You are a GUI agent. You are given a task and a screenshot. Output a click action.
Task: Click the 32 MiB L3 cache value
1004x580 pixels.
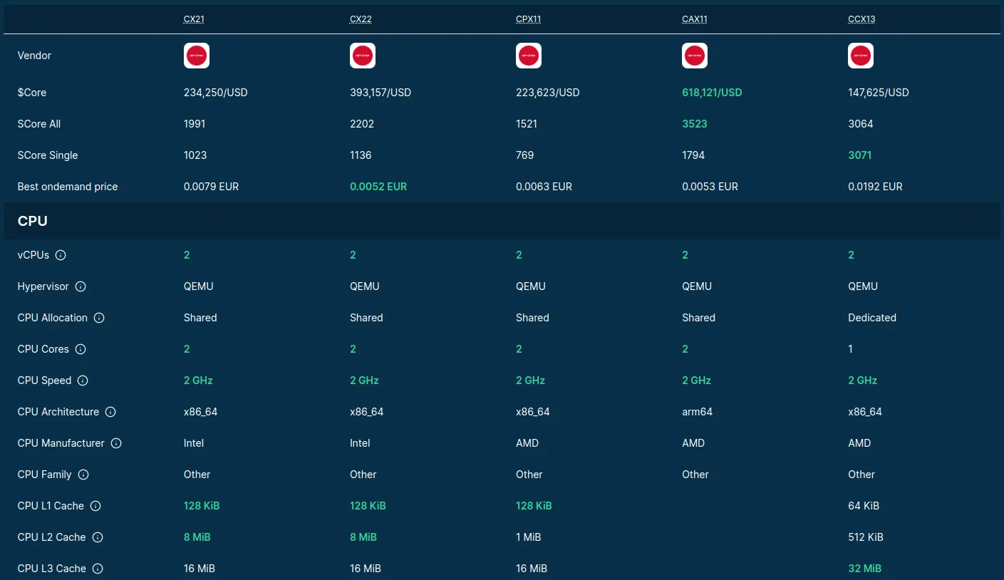(x=865, y=569)
